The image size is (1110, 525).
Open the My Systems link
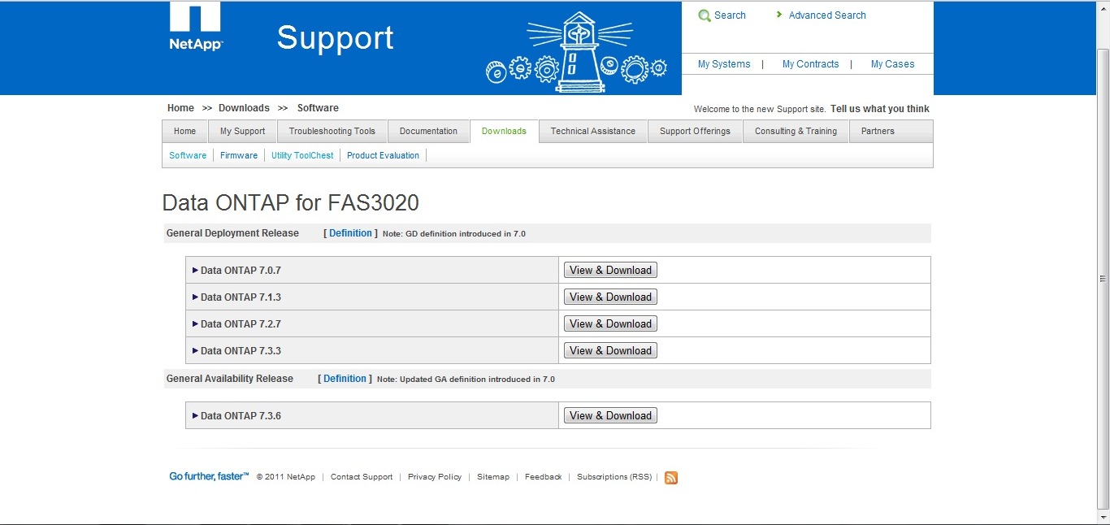724,64
